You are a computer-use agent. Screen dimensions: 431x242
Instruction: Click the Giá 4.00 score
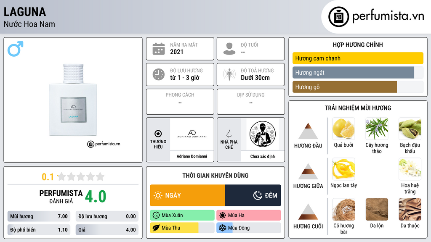[107, 230]
